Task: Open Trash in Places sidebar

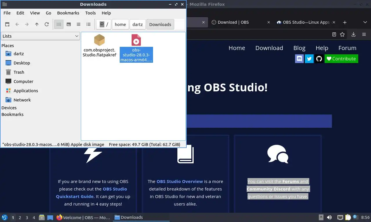Action: (19, 72)
